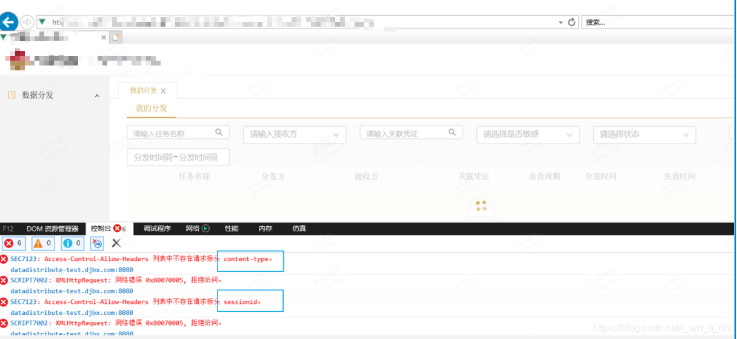Close the 我的分发 page tab
This screenshot has width=737, height=339.
(163, 91)
